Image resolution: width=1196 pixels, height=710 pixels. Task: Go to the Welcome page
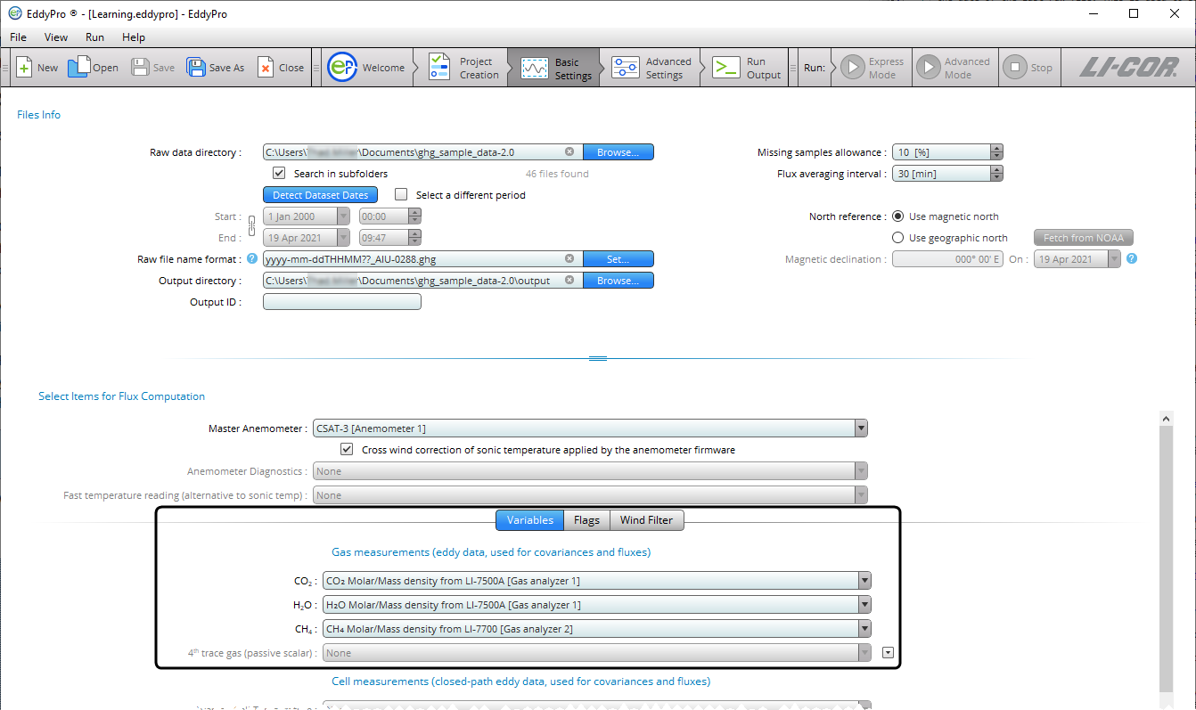(366, 68)
